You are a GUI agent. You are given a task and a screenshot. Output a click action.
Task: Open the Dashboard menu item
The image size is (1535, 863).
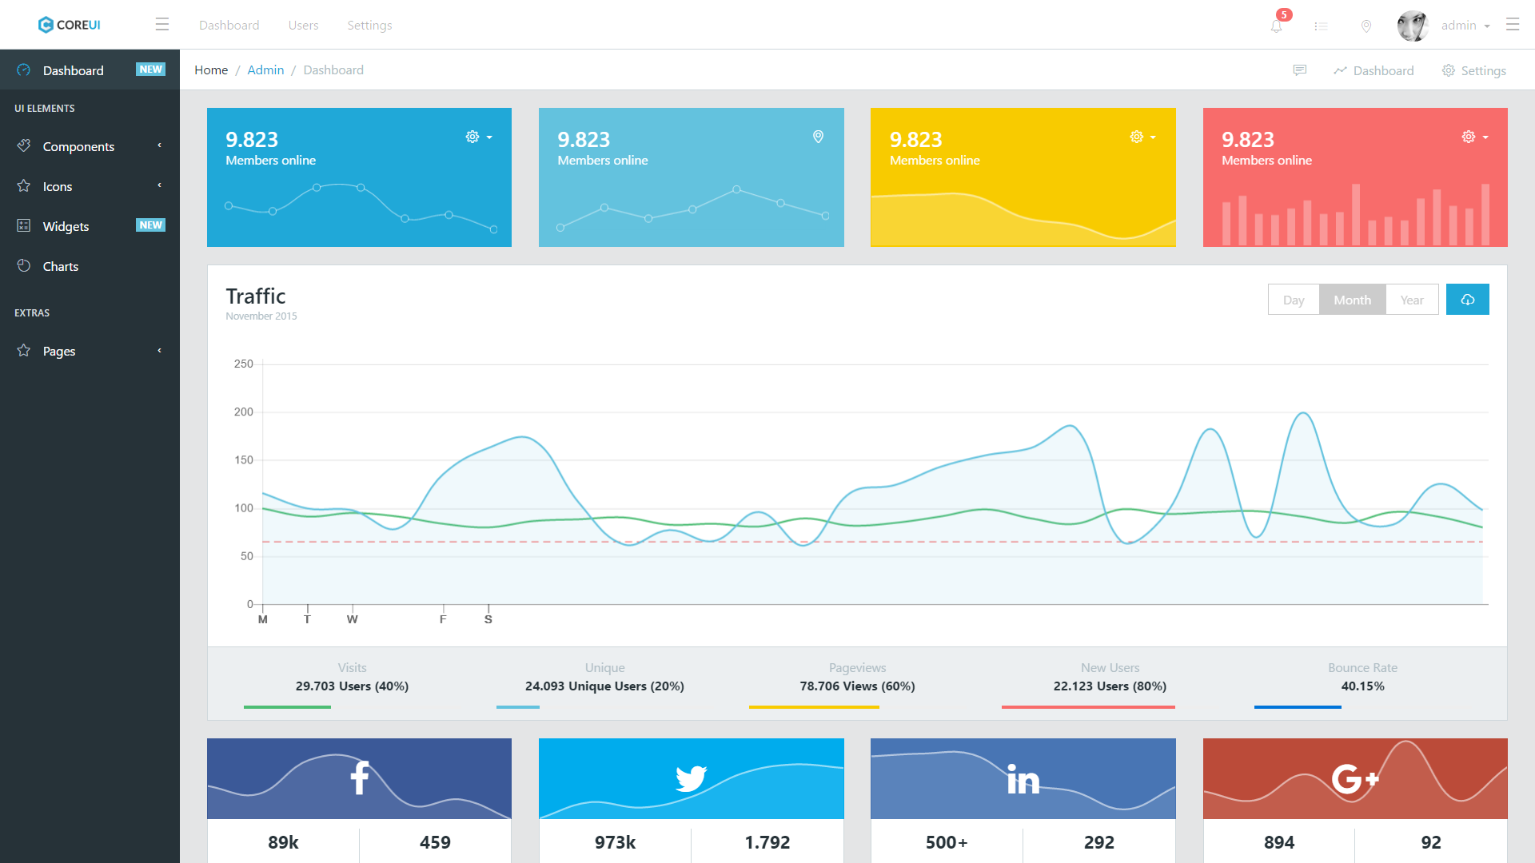tap(72, 70)
